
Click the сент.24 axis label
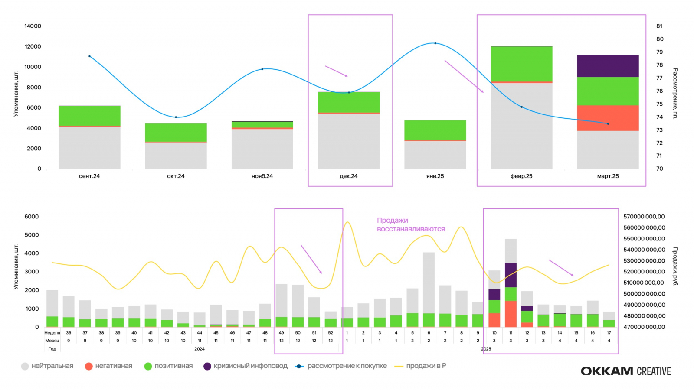pos(89,176)
